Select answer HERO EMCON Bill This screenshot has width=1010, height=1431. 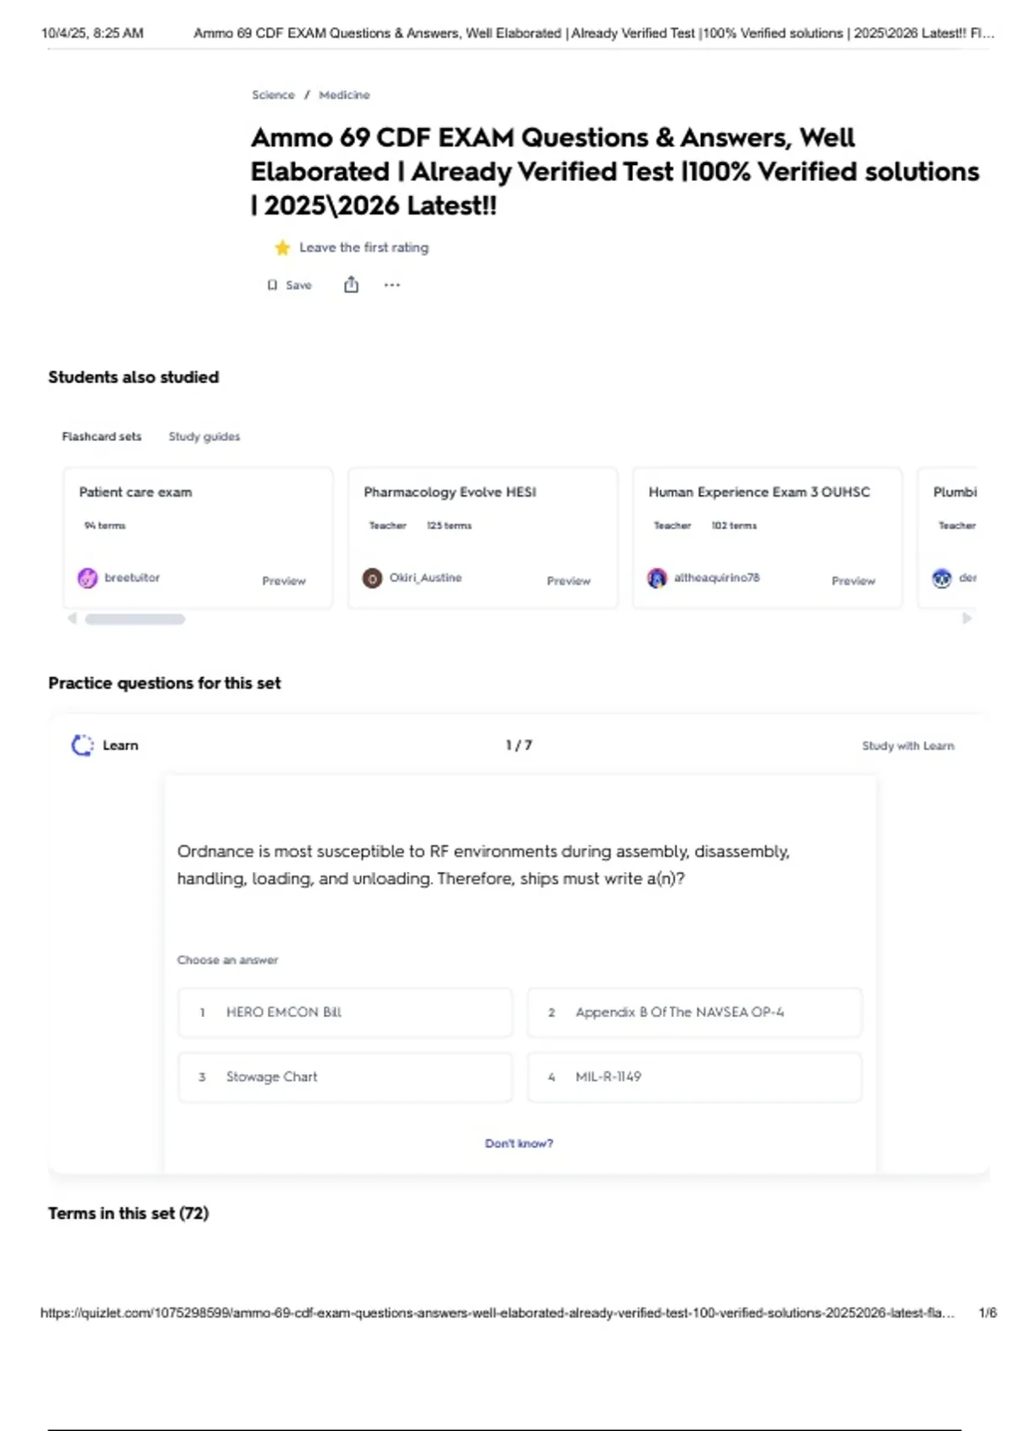pyautogui.click(x=345, y=1012)
